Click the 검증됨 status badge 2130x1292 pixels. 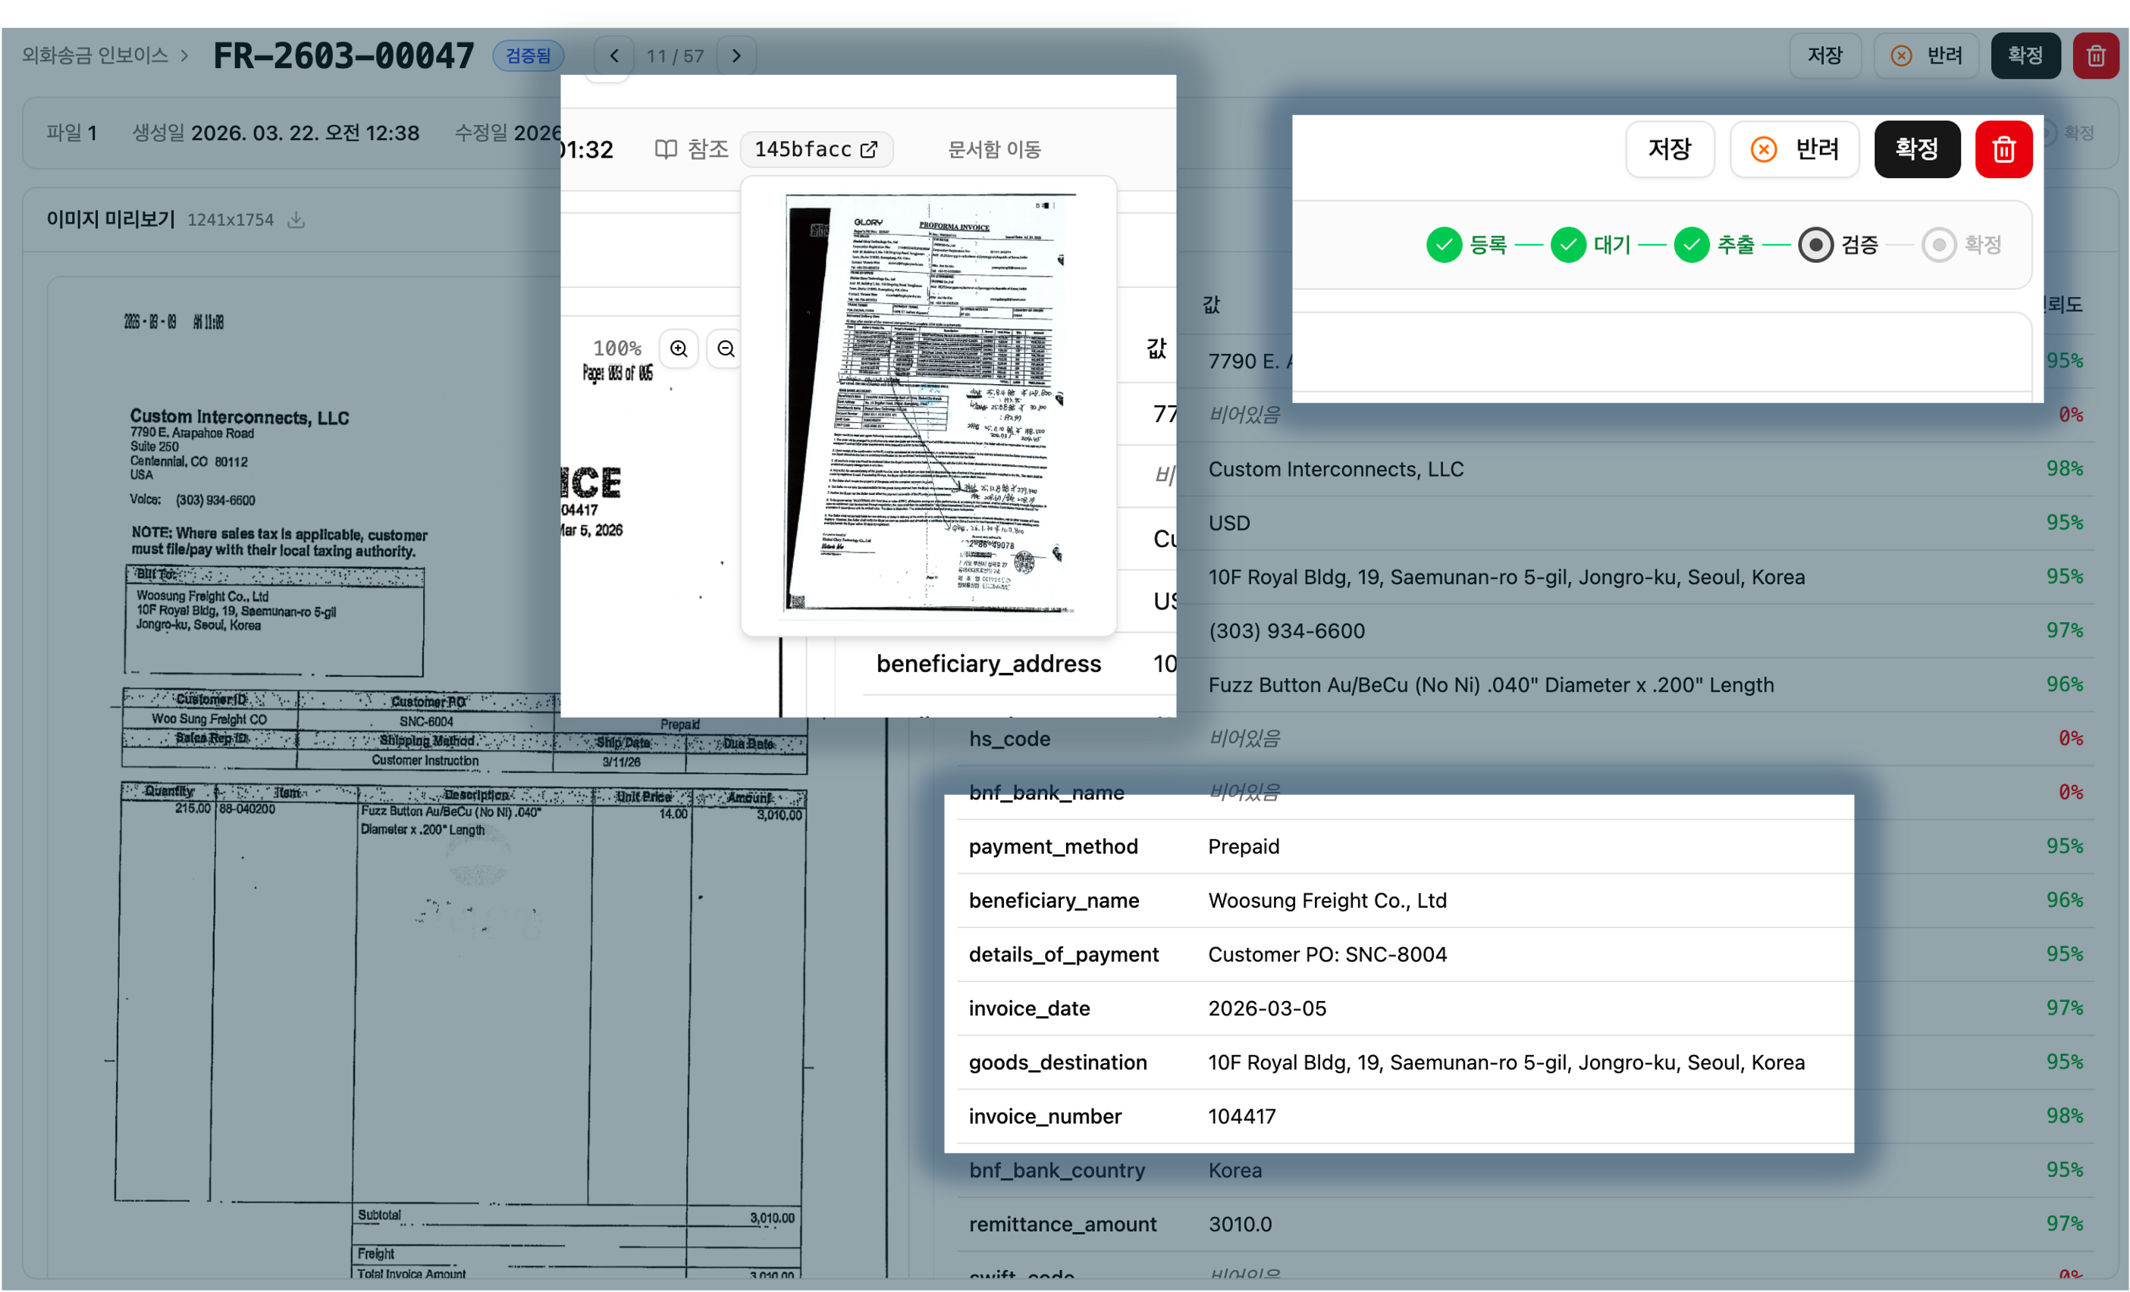[527, 55]
